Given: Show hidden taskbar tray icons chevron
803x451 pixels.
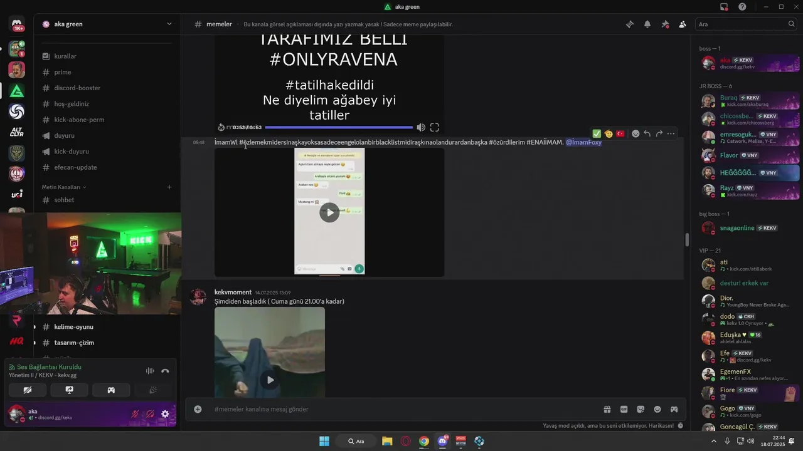Looking at the screenshot, I should (x=714, y=441).
